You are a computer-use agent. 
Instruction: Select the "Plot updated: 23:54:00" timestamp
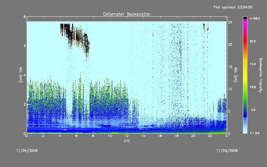233,7
